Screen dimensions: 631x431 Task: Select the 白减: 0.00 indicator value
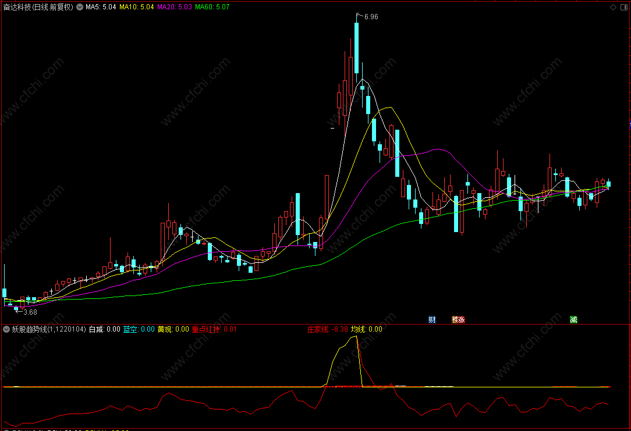pos(105,329)
